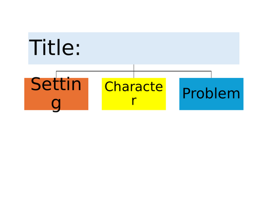
Task: Click the capital "P" in Problem
Action: tap(187, 93)
